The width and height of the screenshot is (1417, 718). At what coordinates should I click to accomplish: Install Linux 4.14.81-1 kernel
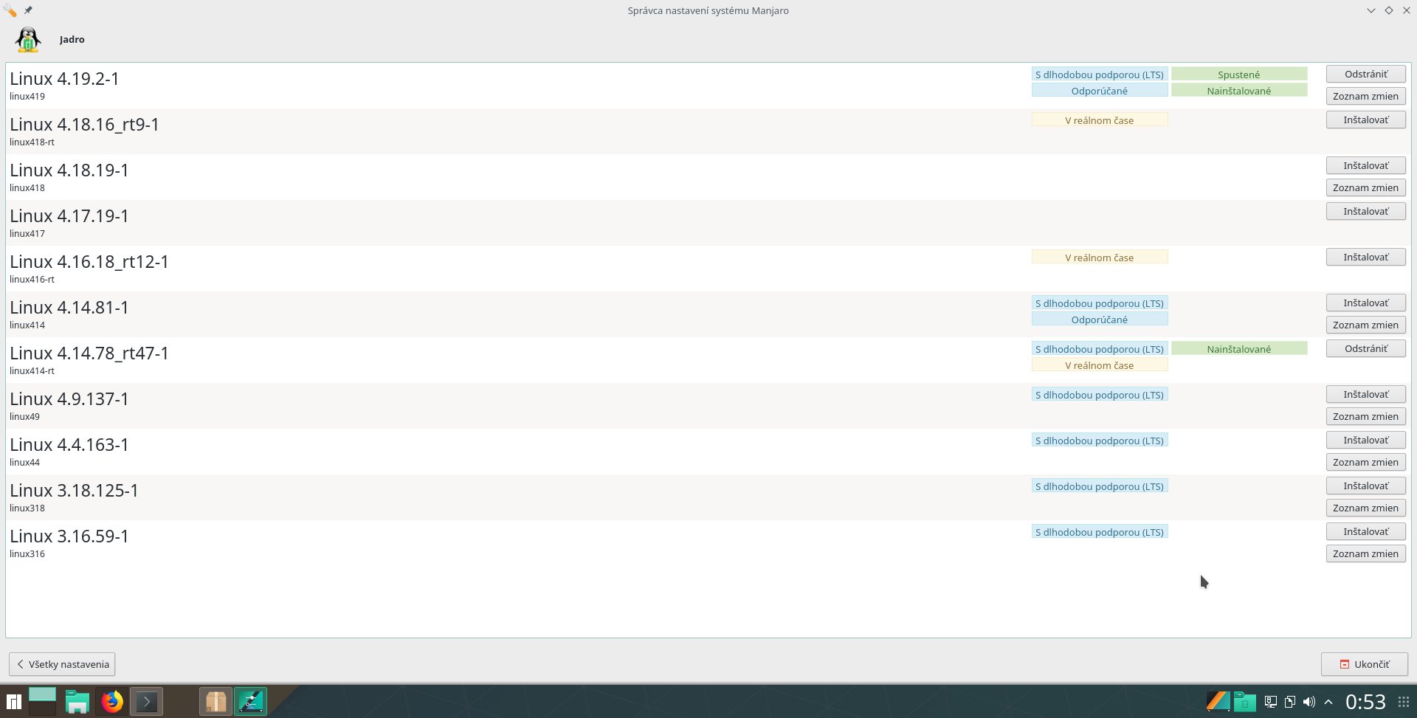(1366, 303)
